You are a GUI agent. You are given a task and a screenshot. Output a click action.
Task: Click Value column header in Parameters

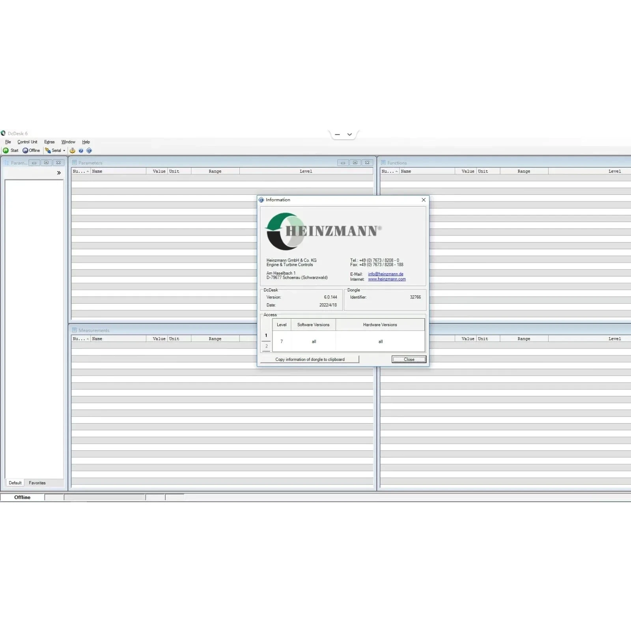(157, 171)
